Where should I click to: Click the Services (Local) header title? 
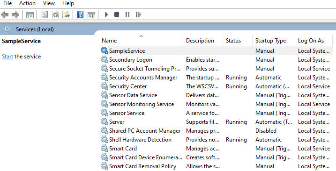point(35,29)
